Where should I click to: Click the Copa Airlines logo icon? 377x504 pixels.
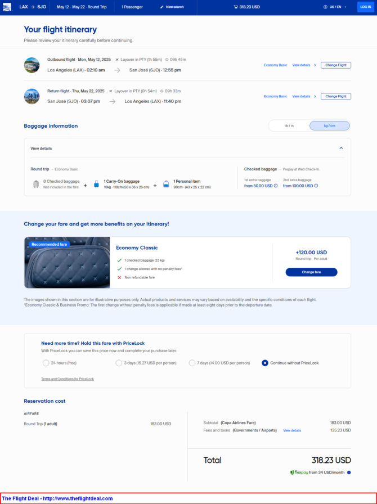pos(7,7)
